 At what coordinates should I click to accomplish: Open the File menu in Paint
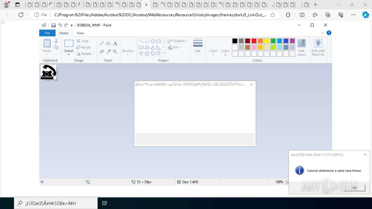[47, 33]
